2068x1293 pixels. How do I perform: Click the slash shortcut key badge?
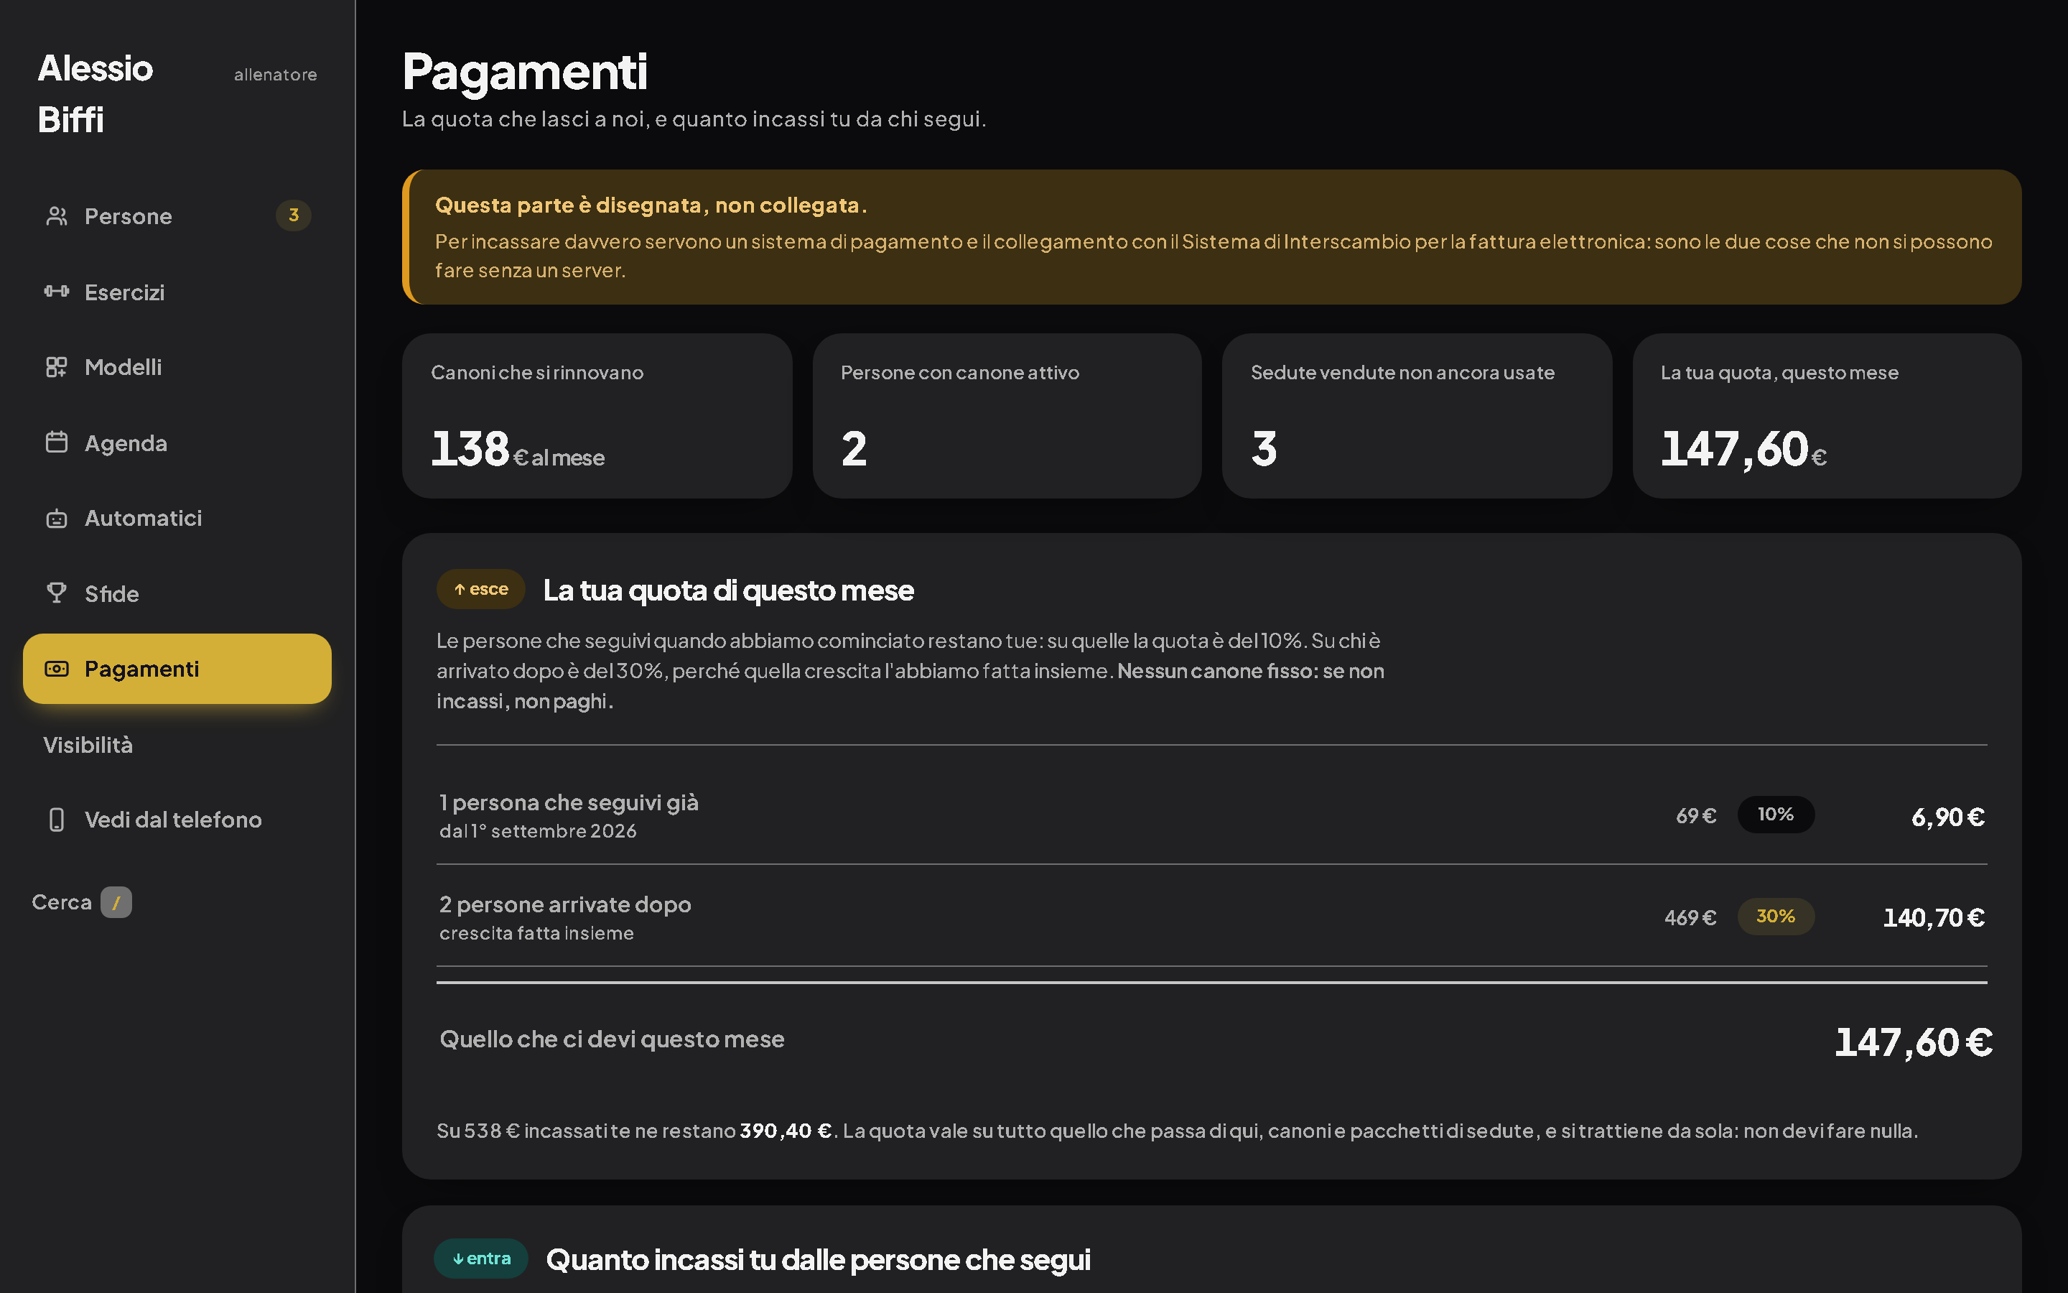116,902
